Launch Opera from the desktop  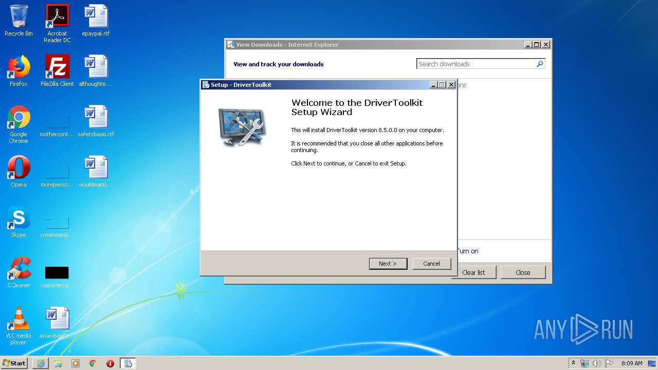tap(19, 172)
